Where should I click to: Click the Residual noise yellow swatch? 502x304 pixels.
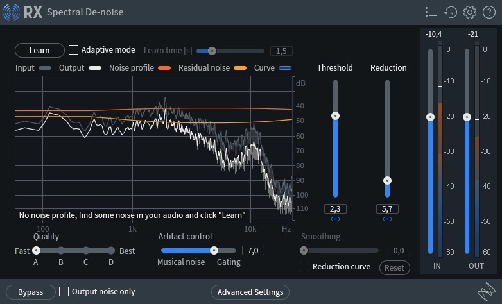point(240,68)
